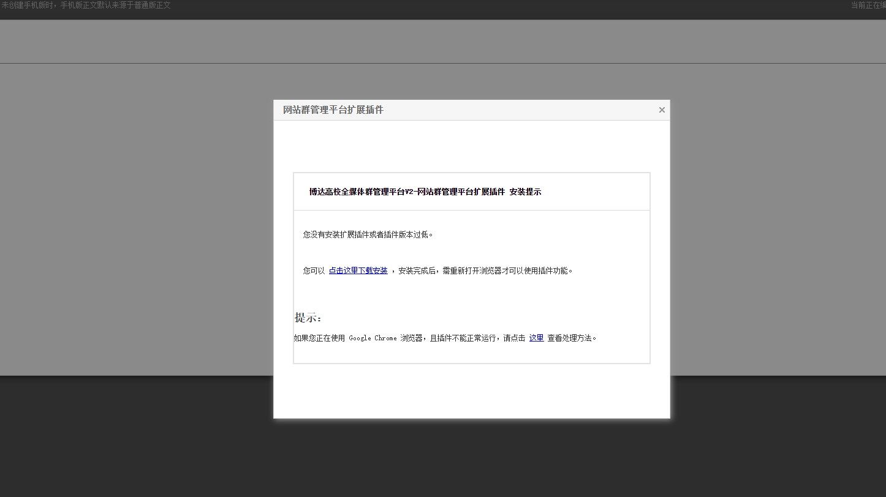Click the 当前正在 status text at top right
Image resolution: width=886 pixels, height=497 pixels.
point(868,6)
